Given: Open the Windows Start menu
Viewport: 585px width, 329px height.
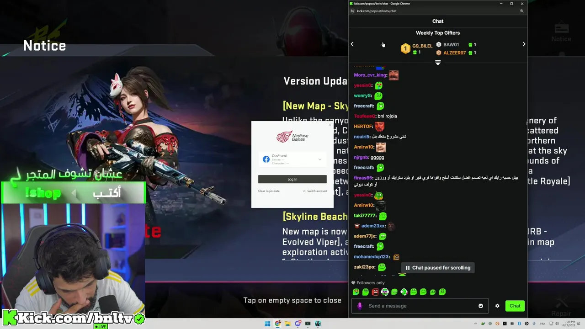Looking at the screenshot, I should coord(267,324).
